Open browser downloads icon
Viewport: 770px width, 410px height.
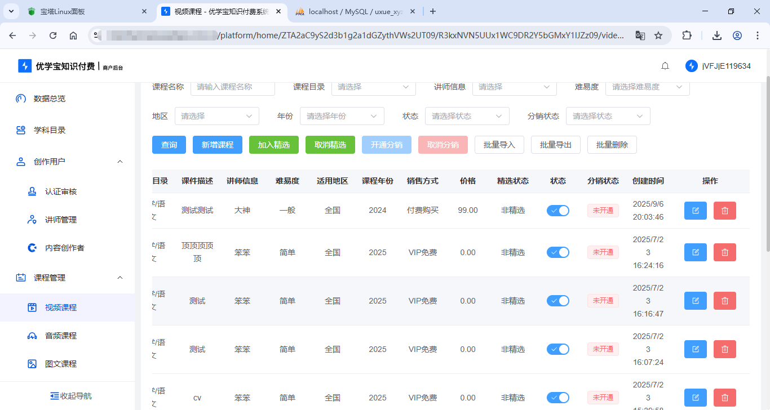[x=716, y=35]
